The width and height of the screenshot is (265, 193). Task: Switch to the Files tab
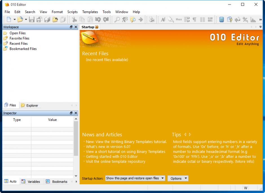point(10,105)
